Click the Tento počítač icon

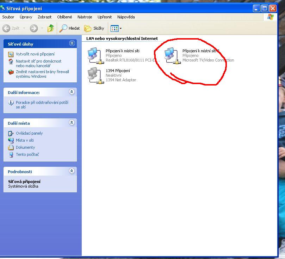coord(11,154)
